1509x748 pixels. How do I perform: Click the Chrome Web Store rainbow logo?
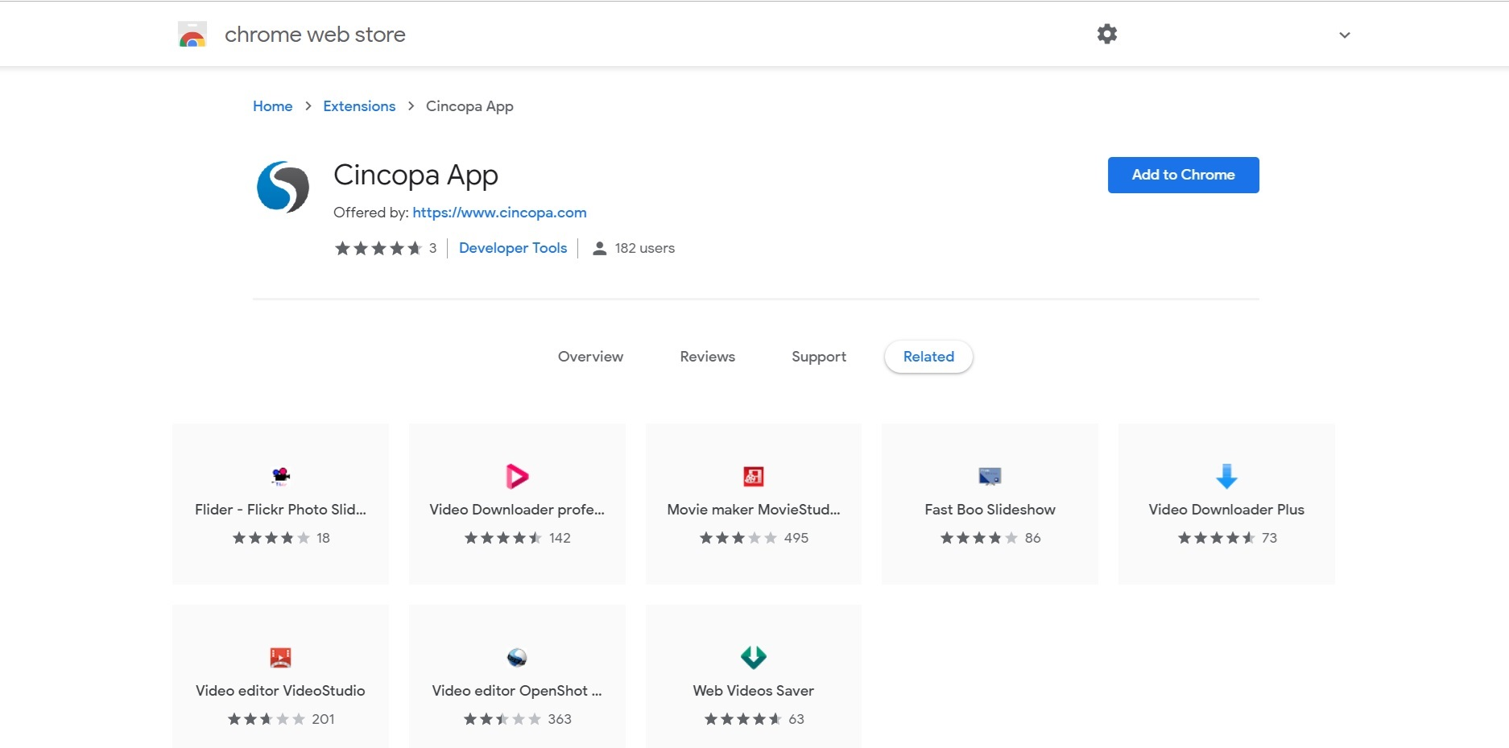point(192,35)
